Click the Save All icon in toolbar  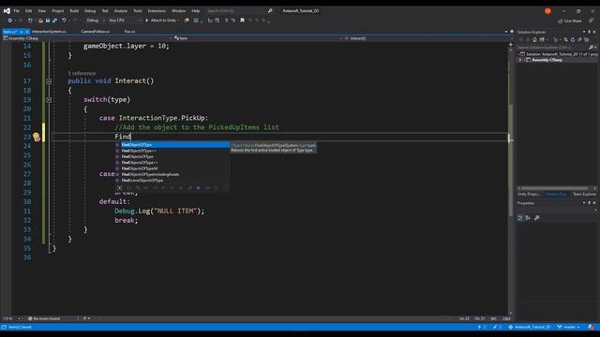[x=54, y=21]
